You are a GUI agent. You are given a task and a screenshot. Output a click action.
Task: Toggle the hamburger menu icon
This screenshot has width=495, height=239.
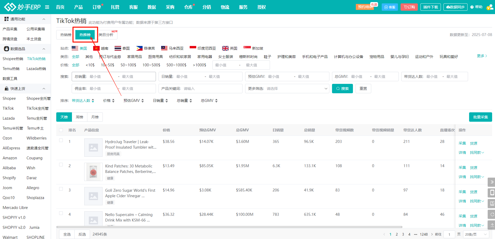47,7
